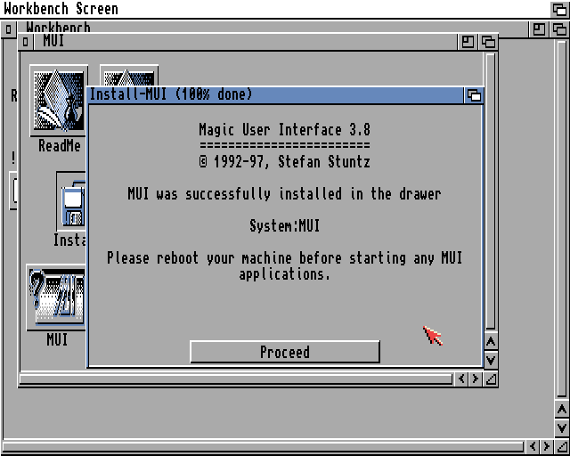Viewport: 570px width, 456px height.
Task: Click the © 1992-97, Stefan Stuntz line
Action: point(285,162)
